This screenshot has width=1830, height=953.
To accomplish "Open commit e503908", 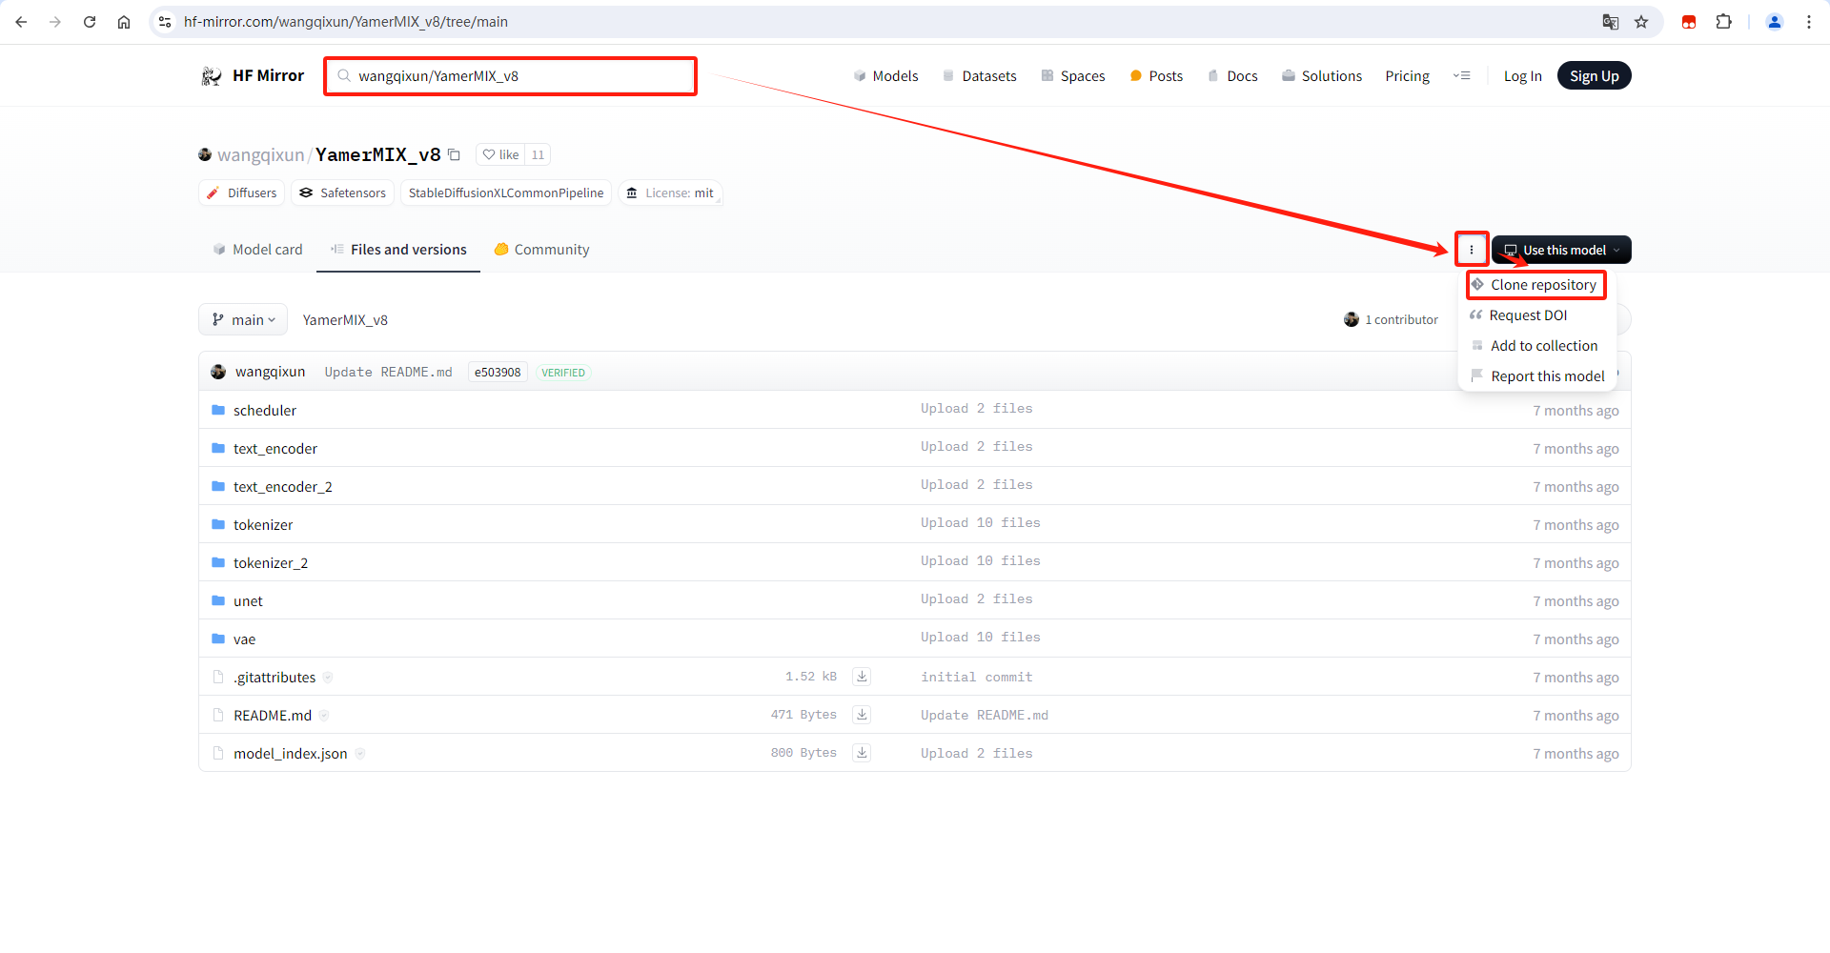I will [498, 373].
